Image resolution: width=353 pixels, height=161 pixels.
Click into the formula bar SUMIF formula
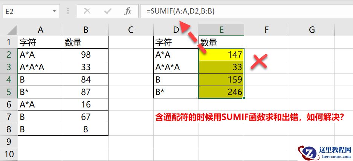246,11
